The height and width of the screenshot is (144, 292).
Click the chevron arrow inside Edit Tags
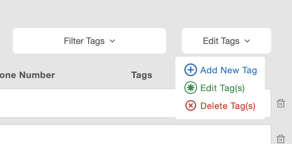[247, 41]
